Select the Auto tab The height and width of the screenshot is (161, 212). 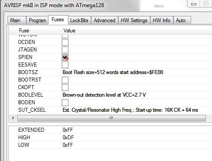tap(182, 20)
